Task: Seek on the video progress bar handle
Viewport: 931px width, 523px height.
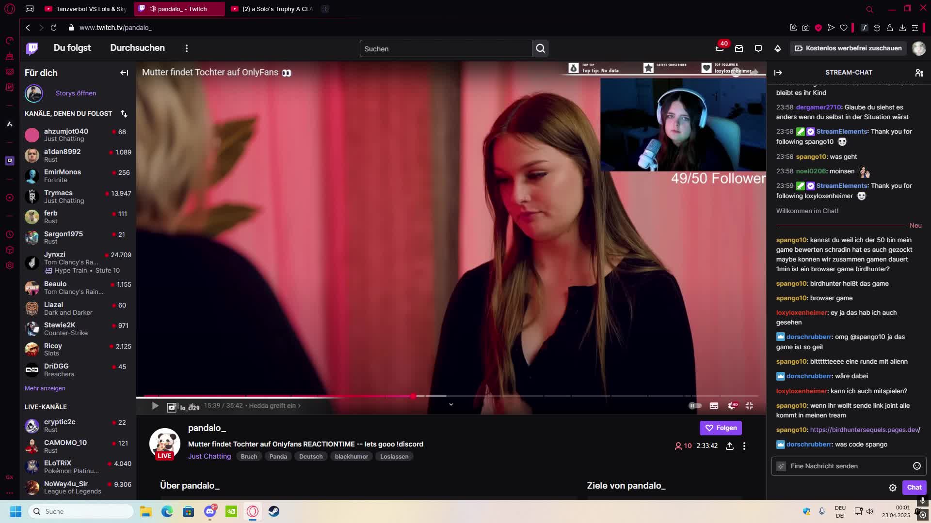Action: (413, 396)
